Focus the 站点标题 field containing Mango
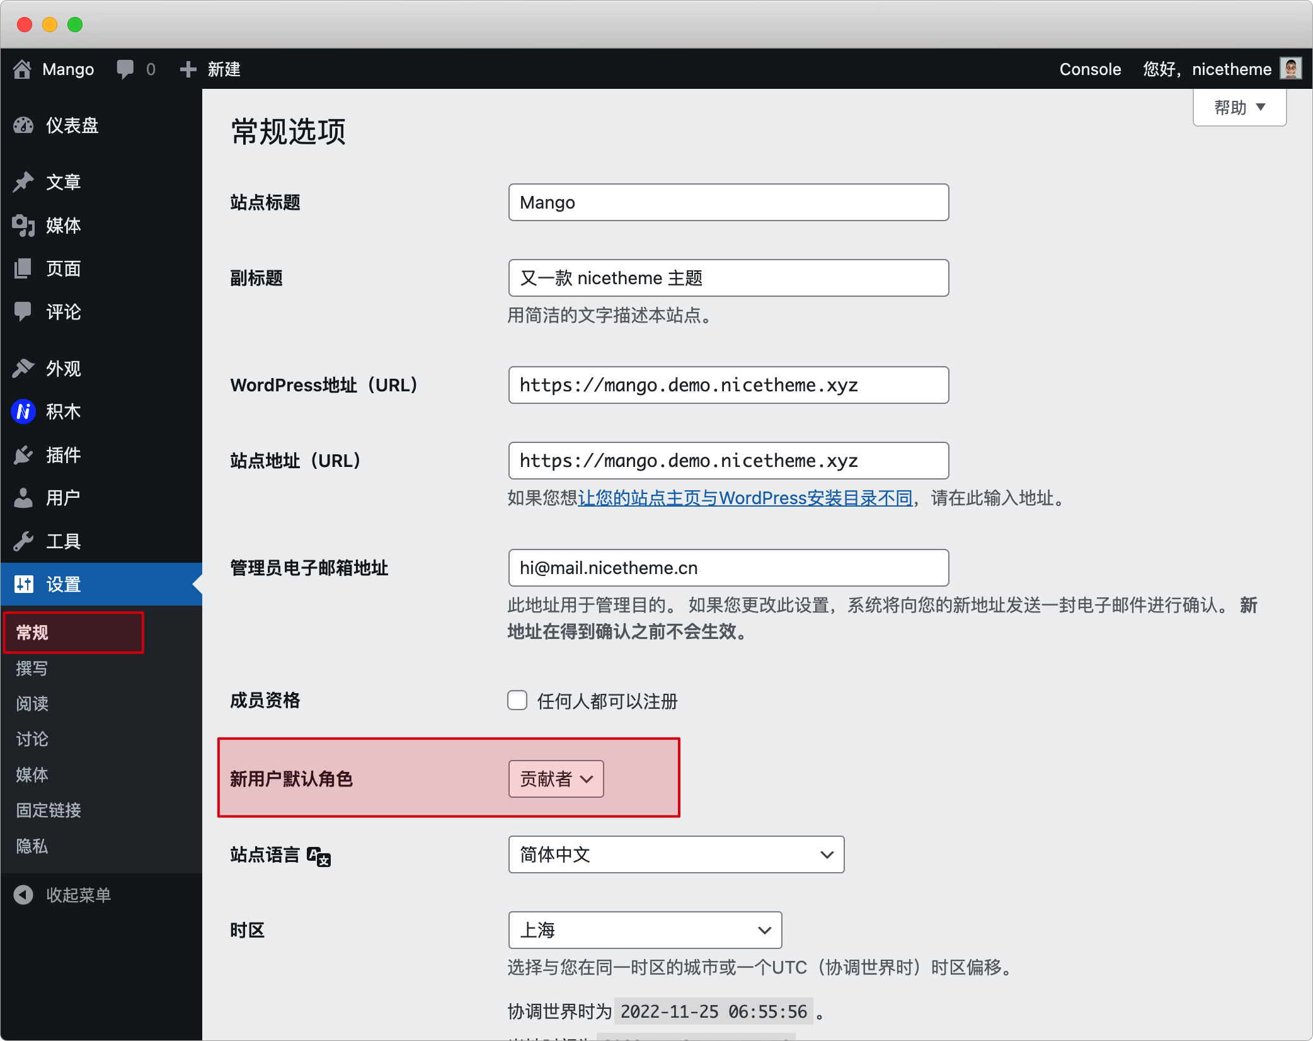 [728, 202]
